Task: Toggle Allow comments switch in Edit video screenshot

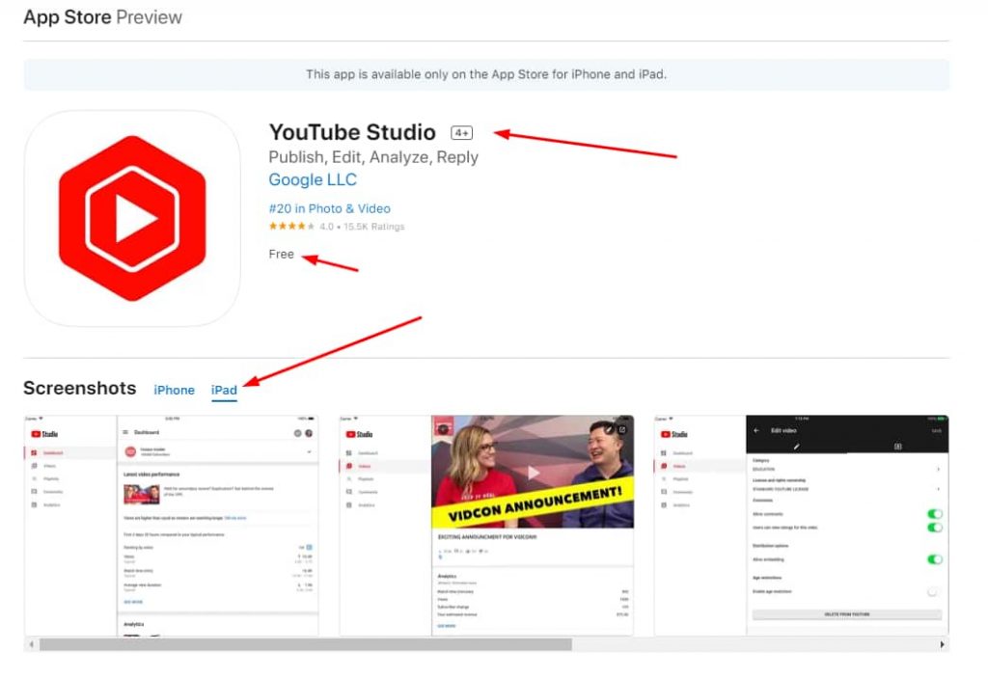Action: pos(935,514)
